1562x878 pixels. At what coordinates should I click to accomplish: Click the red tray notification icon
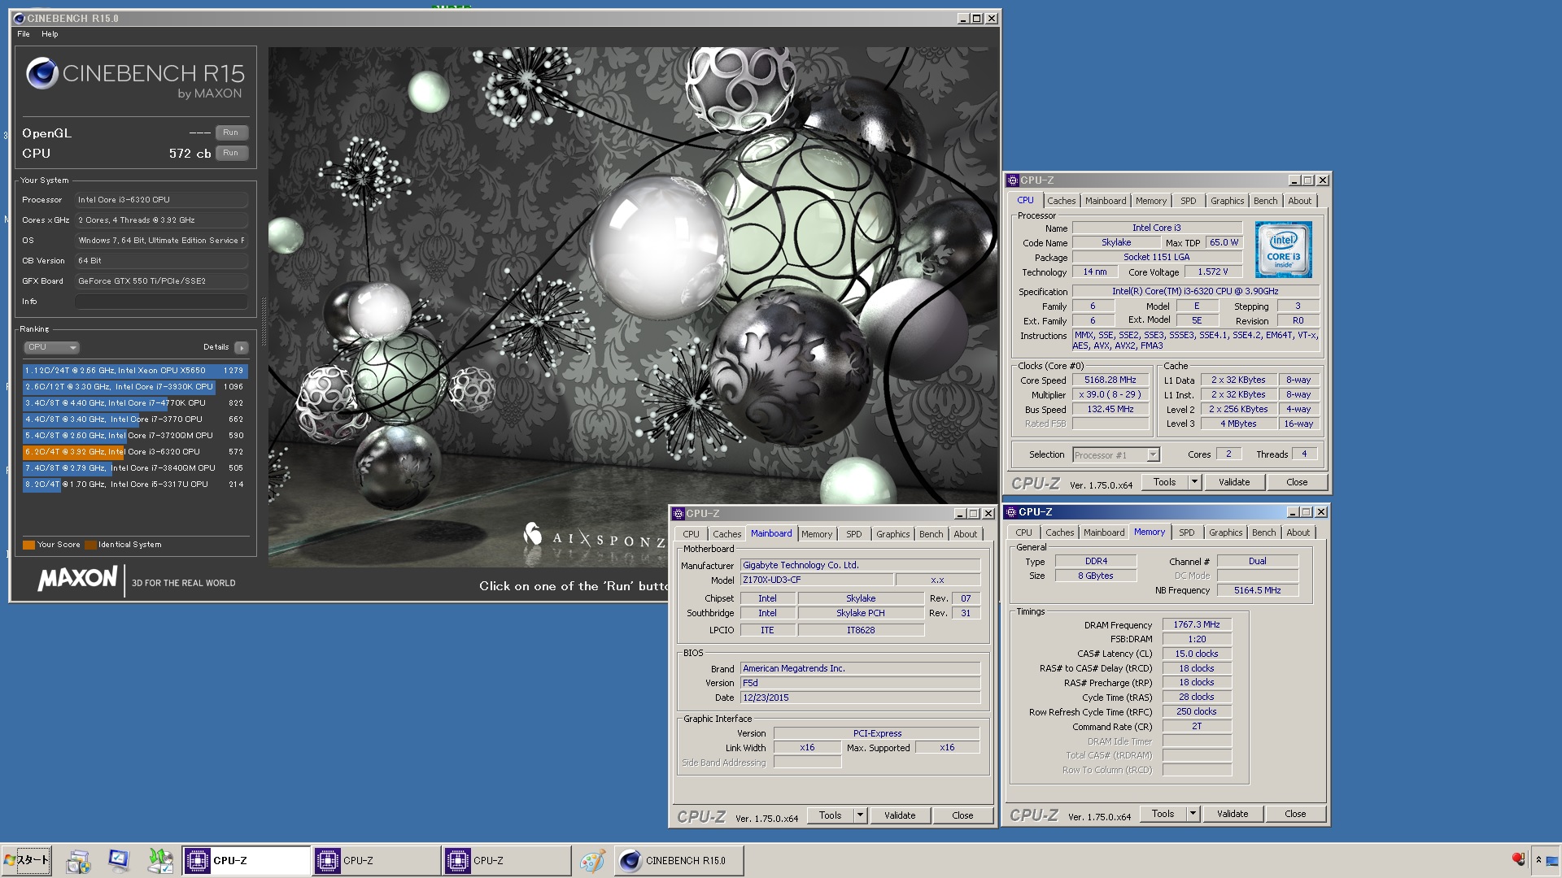(x=1517, y=859)
